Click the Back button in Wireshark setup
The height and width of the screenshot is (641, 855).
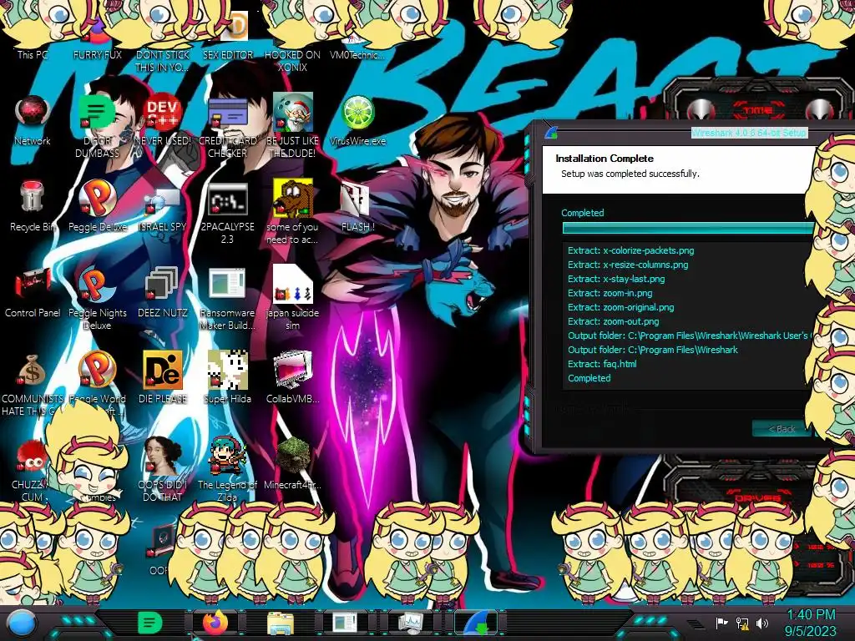tap(782, 429)
